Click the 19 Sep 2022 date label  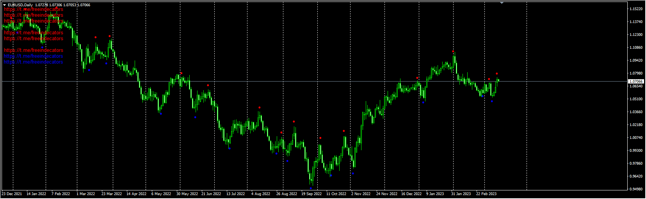tap(311, 194)
